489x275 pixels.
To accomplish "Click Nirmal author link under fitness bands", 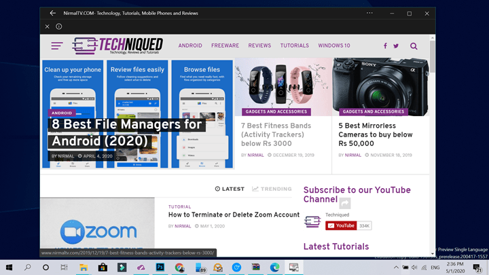I will (255, 155).
